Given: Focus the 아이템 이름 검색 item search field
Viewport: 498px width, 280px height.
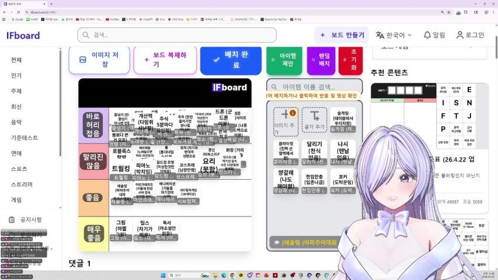Looking at the screenshot, I should click(x=315, y=86).
